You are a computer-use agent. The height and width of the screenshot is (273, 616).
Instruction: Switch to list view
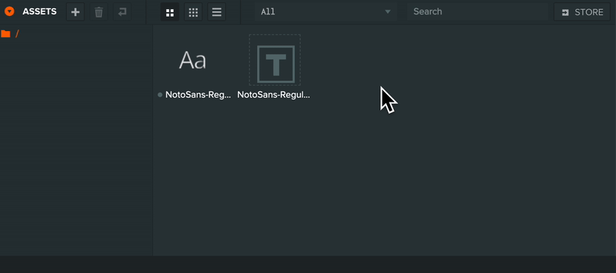click(x=217, y=12)
